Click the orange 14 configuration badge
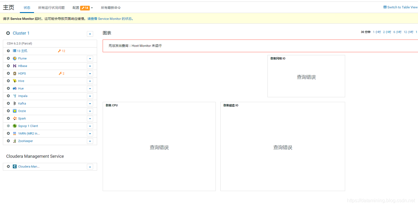The image size is (418, 206). [x=85, y=8]
